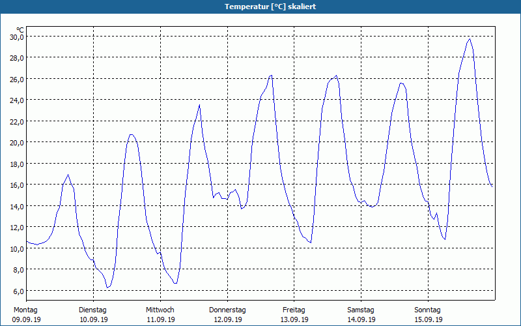Viewport: 521px width, 326px height.
Task: Select the 22,0 axis value
Action: coord(17,121)
